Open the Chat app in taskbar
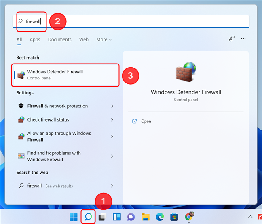This screenshot has height=224, width=262. [131, 217]
